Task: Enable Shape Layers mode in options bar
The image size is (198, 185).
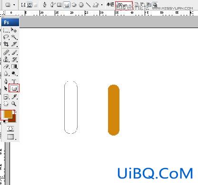Action: pos(23,5)
